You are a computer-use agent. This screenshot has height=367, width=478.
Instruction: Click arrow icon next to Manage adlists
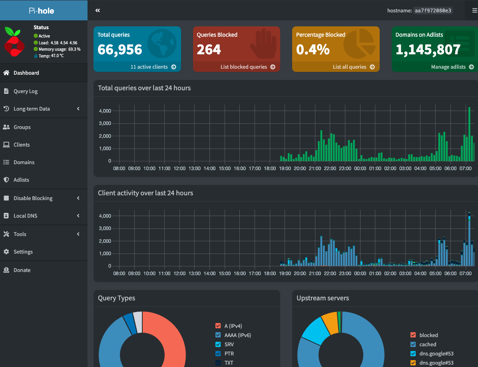point(471,67)
